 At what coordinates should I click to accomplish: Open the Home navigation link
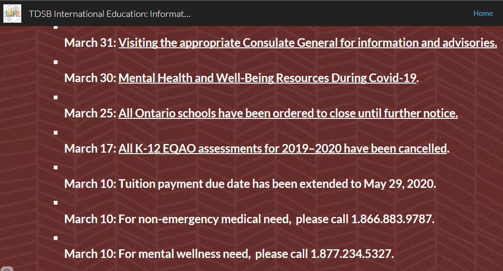click(483, 14)
